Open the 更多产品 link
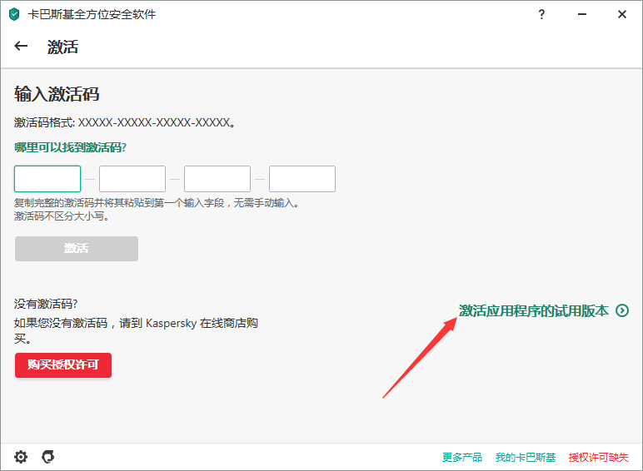The width and height of the screenshot is (643, 471). [462, 457]
